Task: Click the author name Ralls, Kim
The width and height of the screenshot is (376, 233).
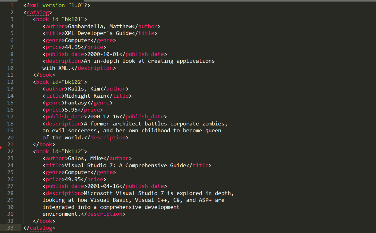Action: 84,89
